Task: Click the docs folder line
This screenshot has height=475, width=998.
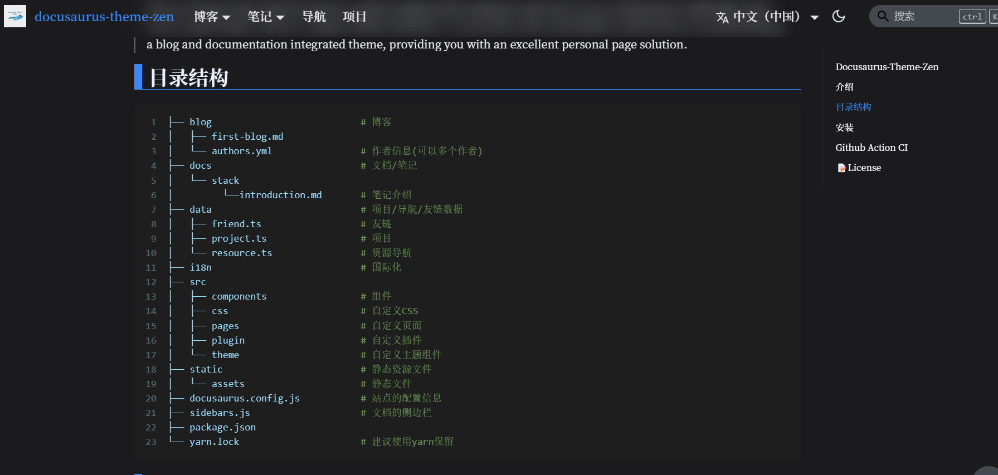Action: [x=201, y=165]
